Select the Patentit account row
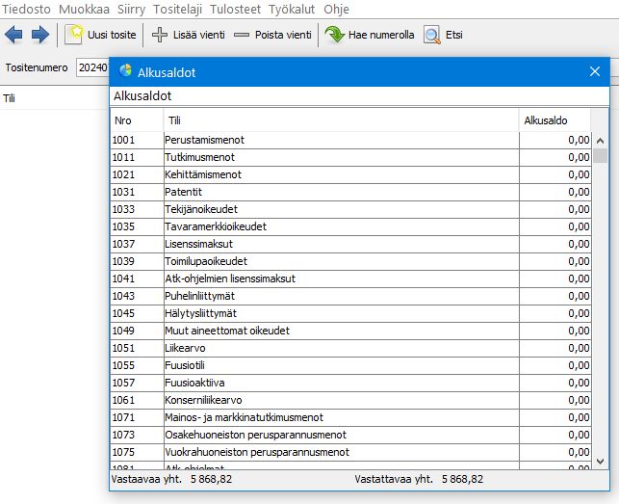The height and width of the screenshot is (504, 619). [x=341, y=192]
